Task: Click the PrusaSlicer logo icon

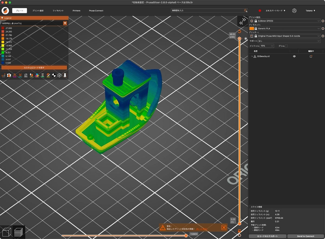Action: (5, 11)
